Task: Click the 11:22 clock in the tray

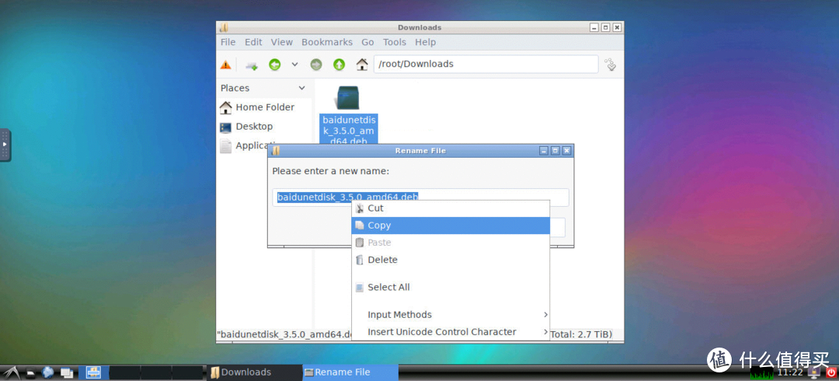Action: coord(790,372)
